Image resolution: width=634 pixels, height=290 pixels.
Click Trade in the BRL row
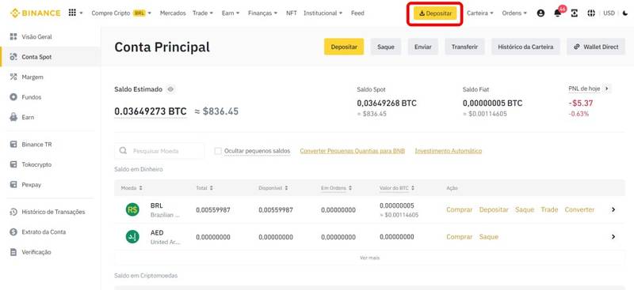549,209
